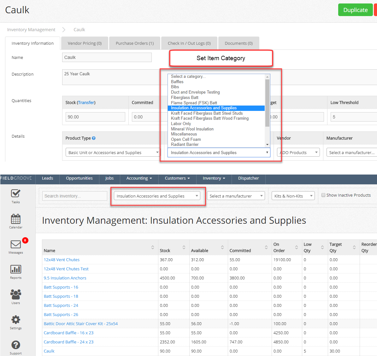The width and height of the screenshot is (377, 356).
Task: Expand the Kits & Non-Kits dropdown
Action: click(293, 196)
